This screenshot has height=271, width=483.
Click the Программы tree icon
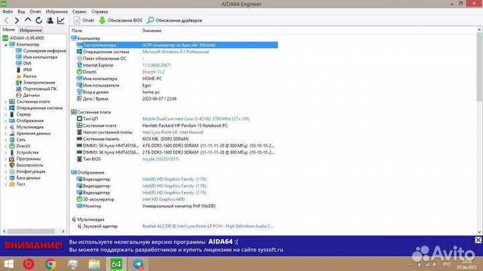tap(12, 159)
